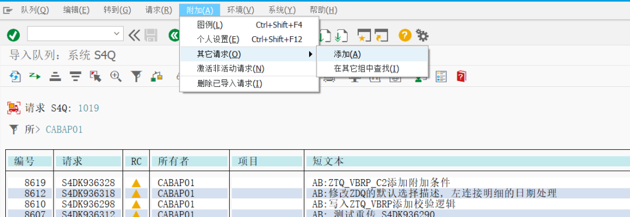Click owner CABAP01 in row 8619
Screen dimensions: 630x217
pyautogui.click(x=176, y=183)
